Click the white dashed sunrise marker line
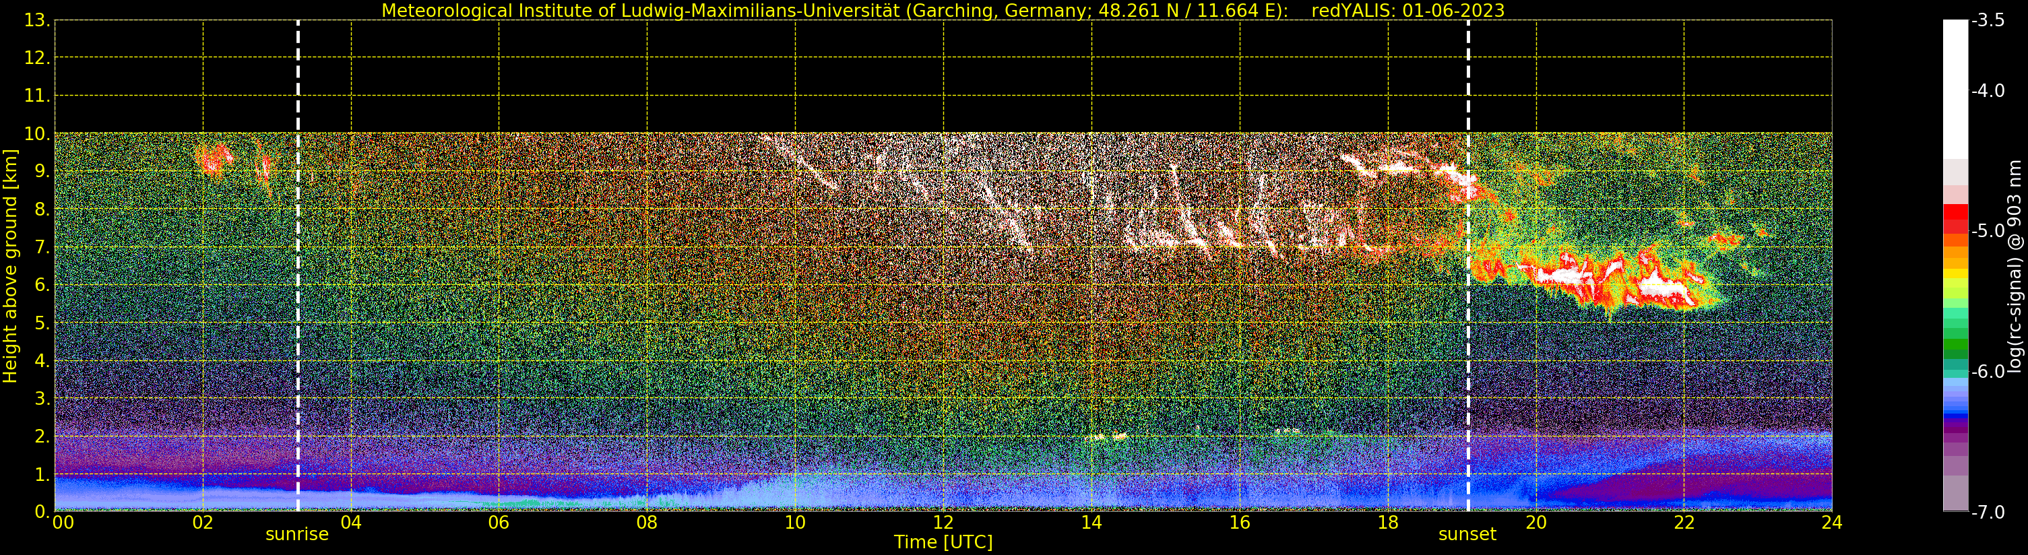 pyautogui.click(x=298, y=266)
